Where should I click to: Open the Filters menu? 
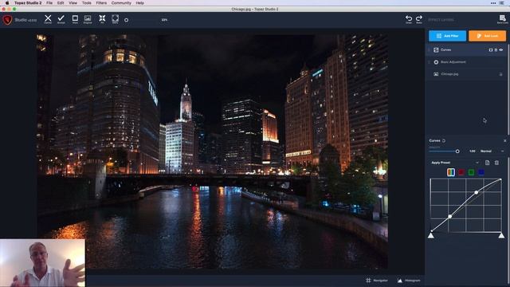(101, 3)
